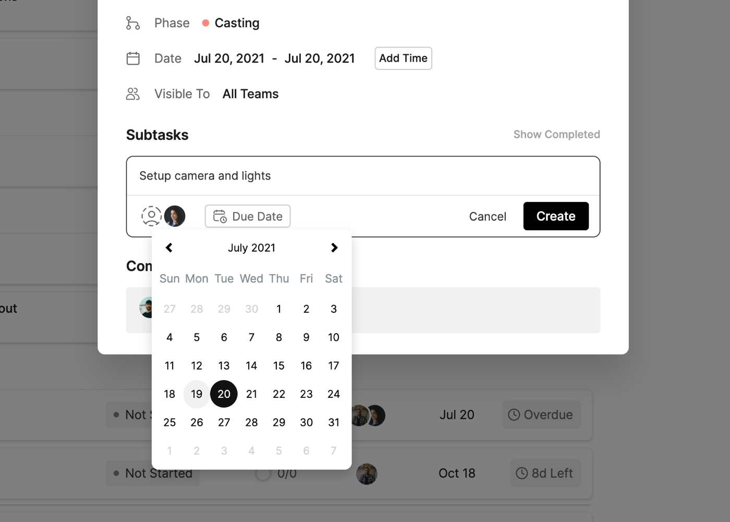Go to next month in calendar

334,248
